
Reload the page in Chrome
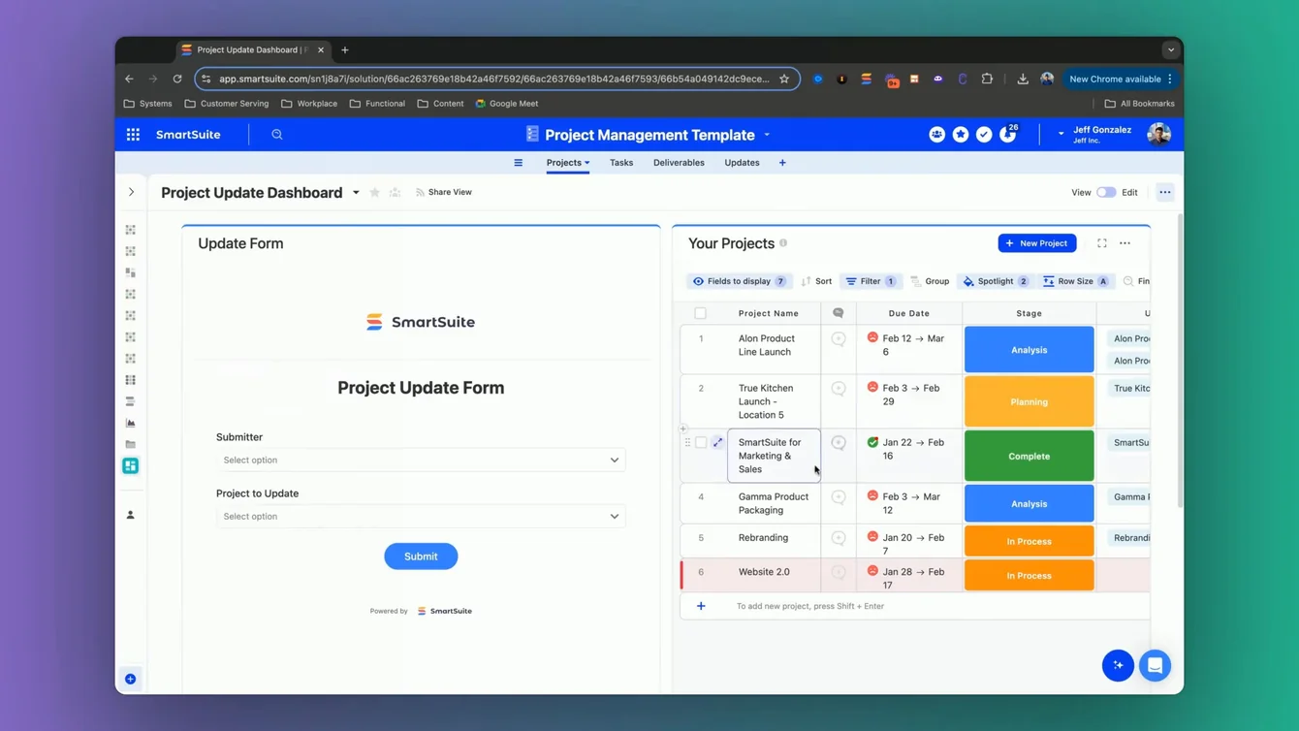coord(177,79)
